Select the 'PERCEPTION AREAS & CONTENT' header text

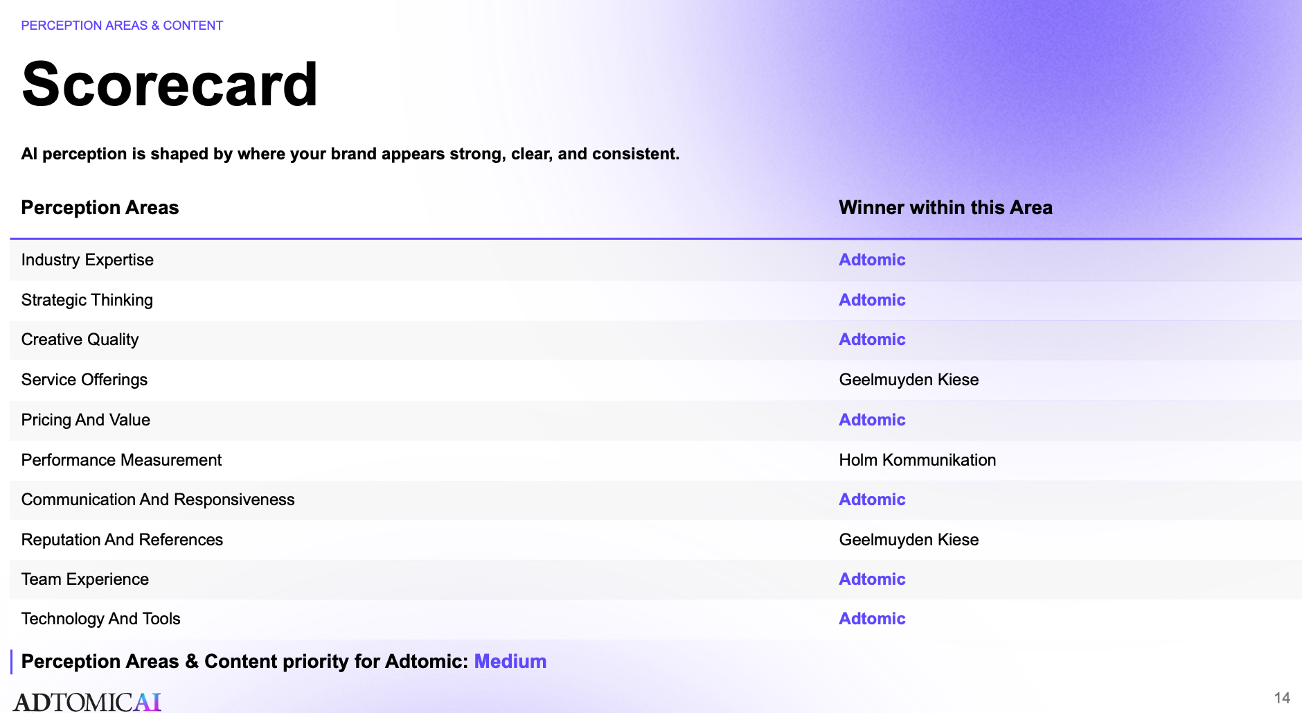pos(122,26)
